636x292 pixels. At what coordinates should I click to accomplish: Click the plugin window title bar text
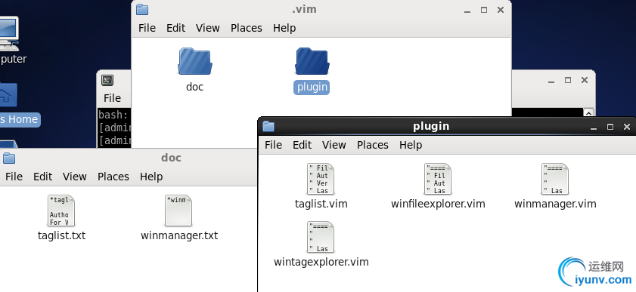click(431, 126)
